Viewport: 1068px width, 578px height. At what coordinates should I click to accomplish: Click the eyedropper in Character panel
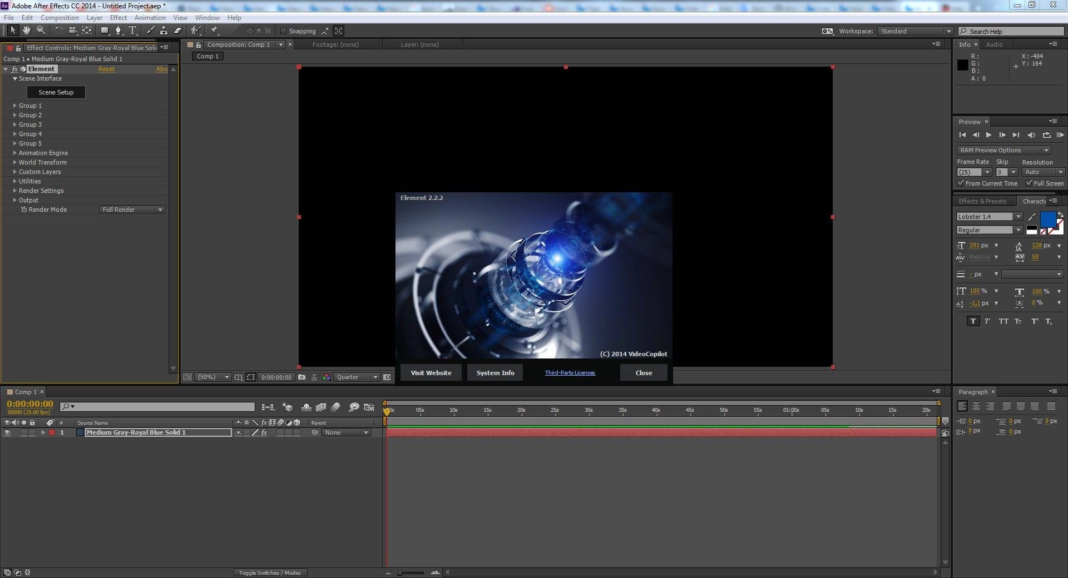pos(1032,217)
